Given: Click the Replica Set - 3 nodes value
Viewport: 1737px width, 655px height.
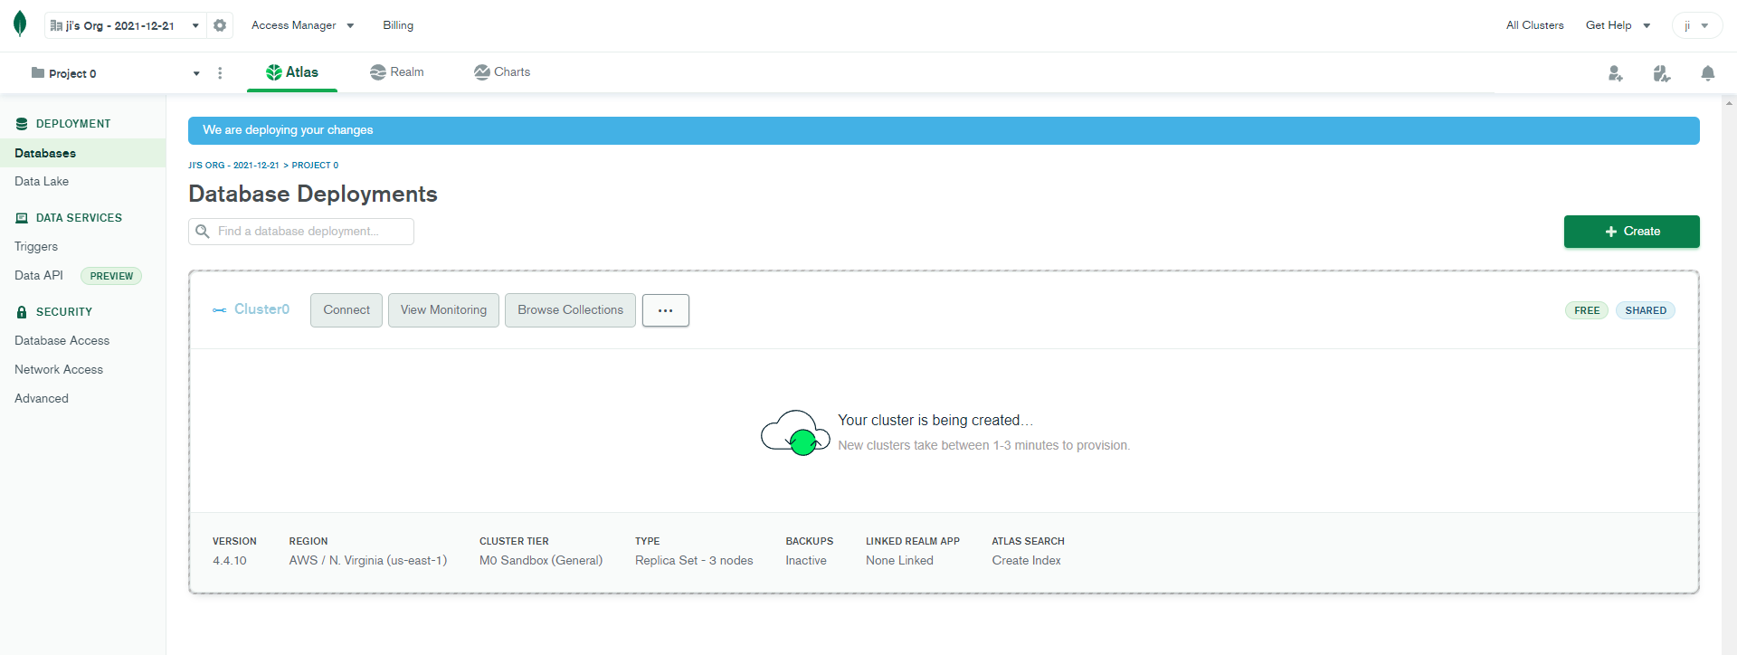Looking at the screenshot, I should [x=694, y=561].
